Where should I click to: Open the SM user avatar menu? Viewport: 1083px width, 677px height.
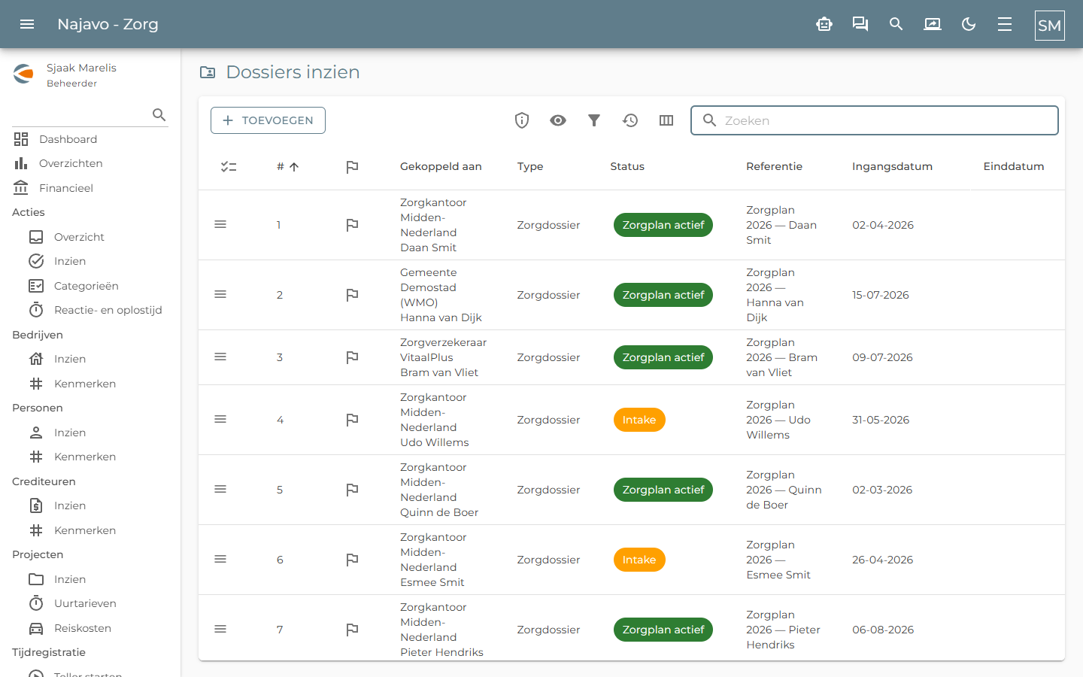coord(1050,26)
